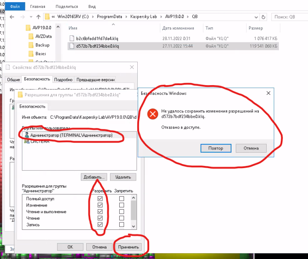Toggle allow Чтение checkbox
The height and width of the screenshot is (259, 308).
point(100,218)
